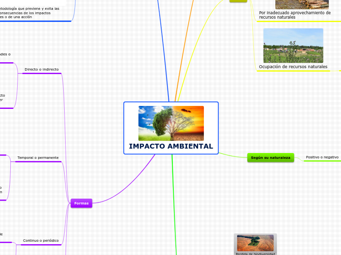Viewport: 341px width, 255px height.
Task: Select the purple Formas node
Action: click(81, 203)
